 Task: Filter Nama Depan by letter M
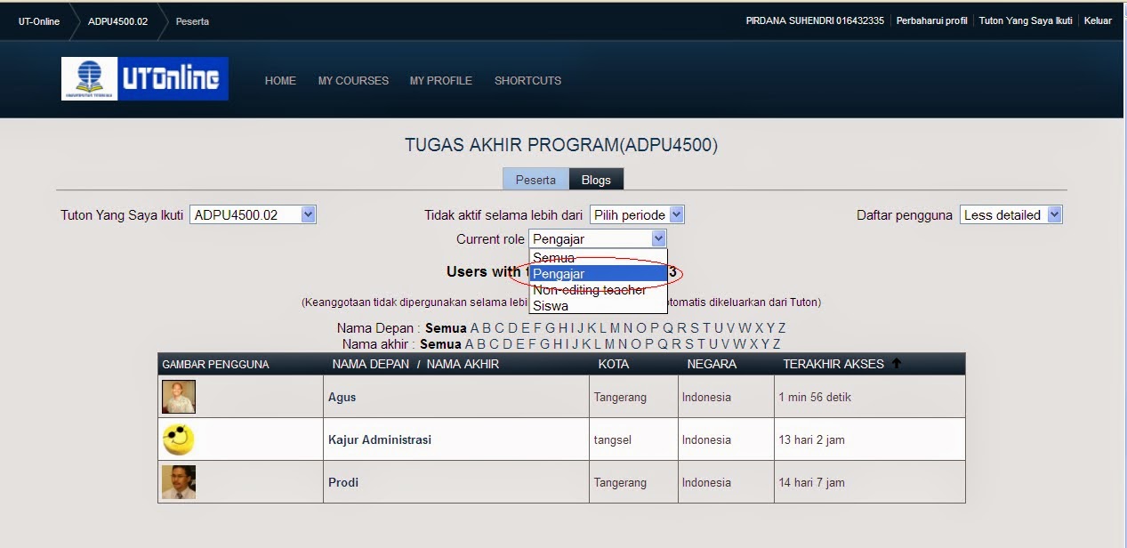615,328
